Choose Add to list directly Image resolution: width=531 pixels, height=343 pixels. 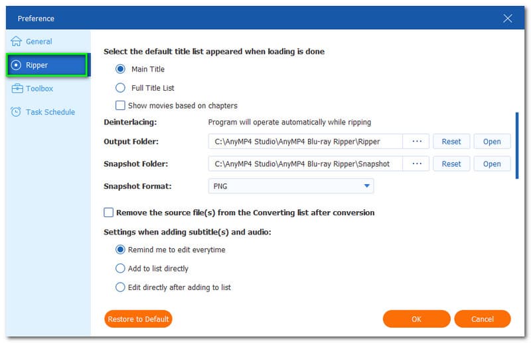(x=120, y=268)
